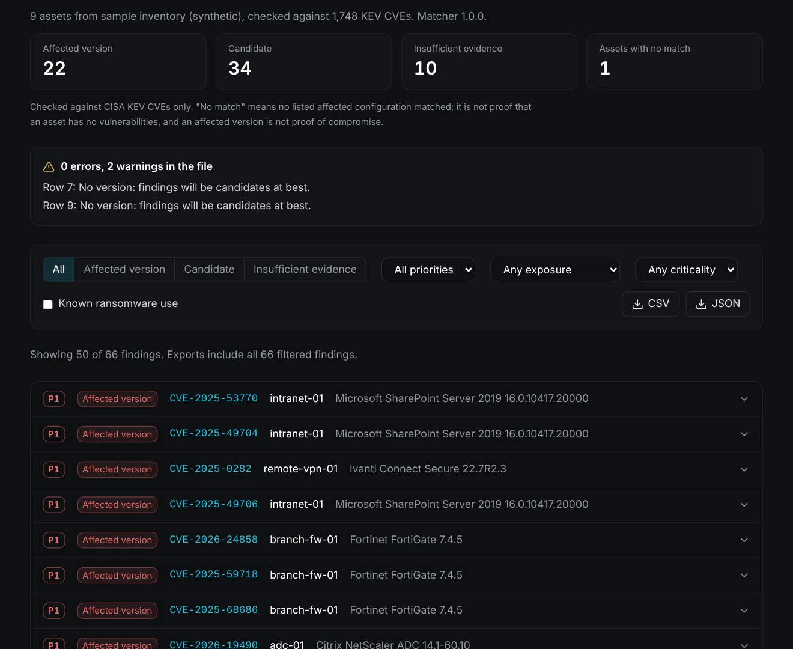Open the CVE-2025-49704 link
The width and height of the screenshot is (793, 649).
click(213, 434)
